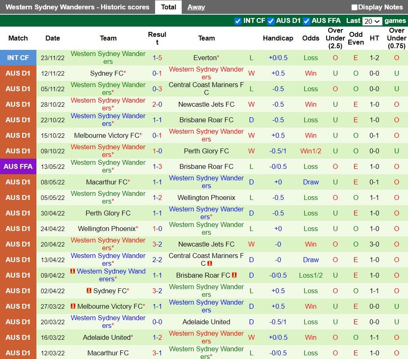Open the Everton team link

point(205,58)
